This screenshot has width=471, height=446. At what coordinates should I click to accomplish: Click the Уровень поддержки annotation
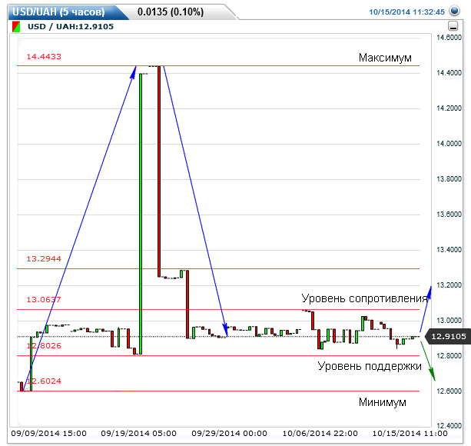(370, 366)
